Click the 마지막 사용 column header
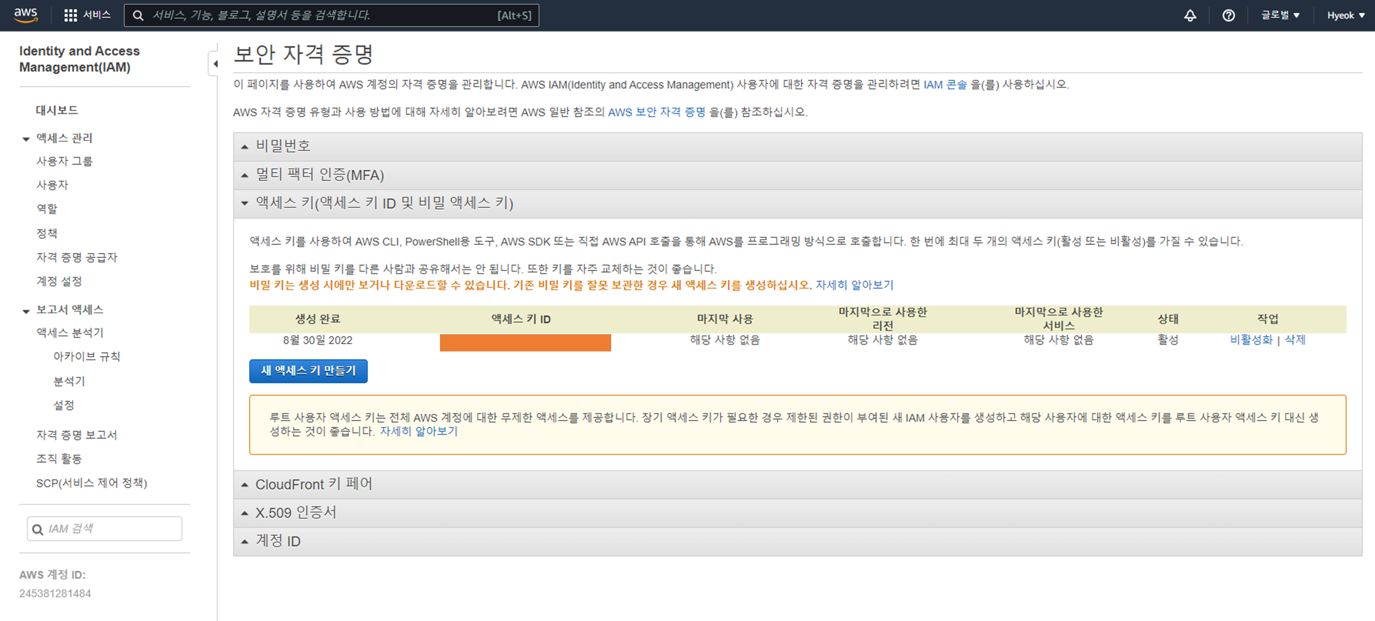The width and height of the screenshot is (1375, 621). [725, 319]
